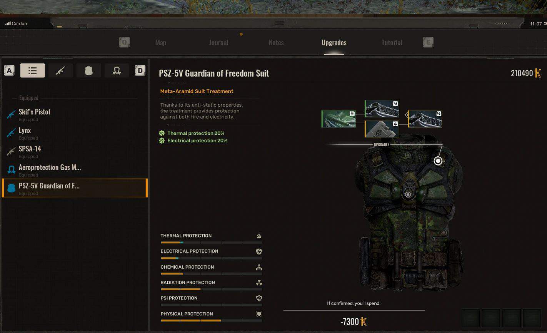Open the Journal tab
Image resolution: width=547 pixels, height=333 pixels.
point(218,42)
